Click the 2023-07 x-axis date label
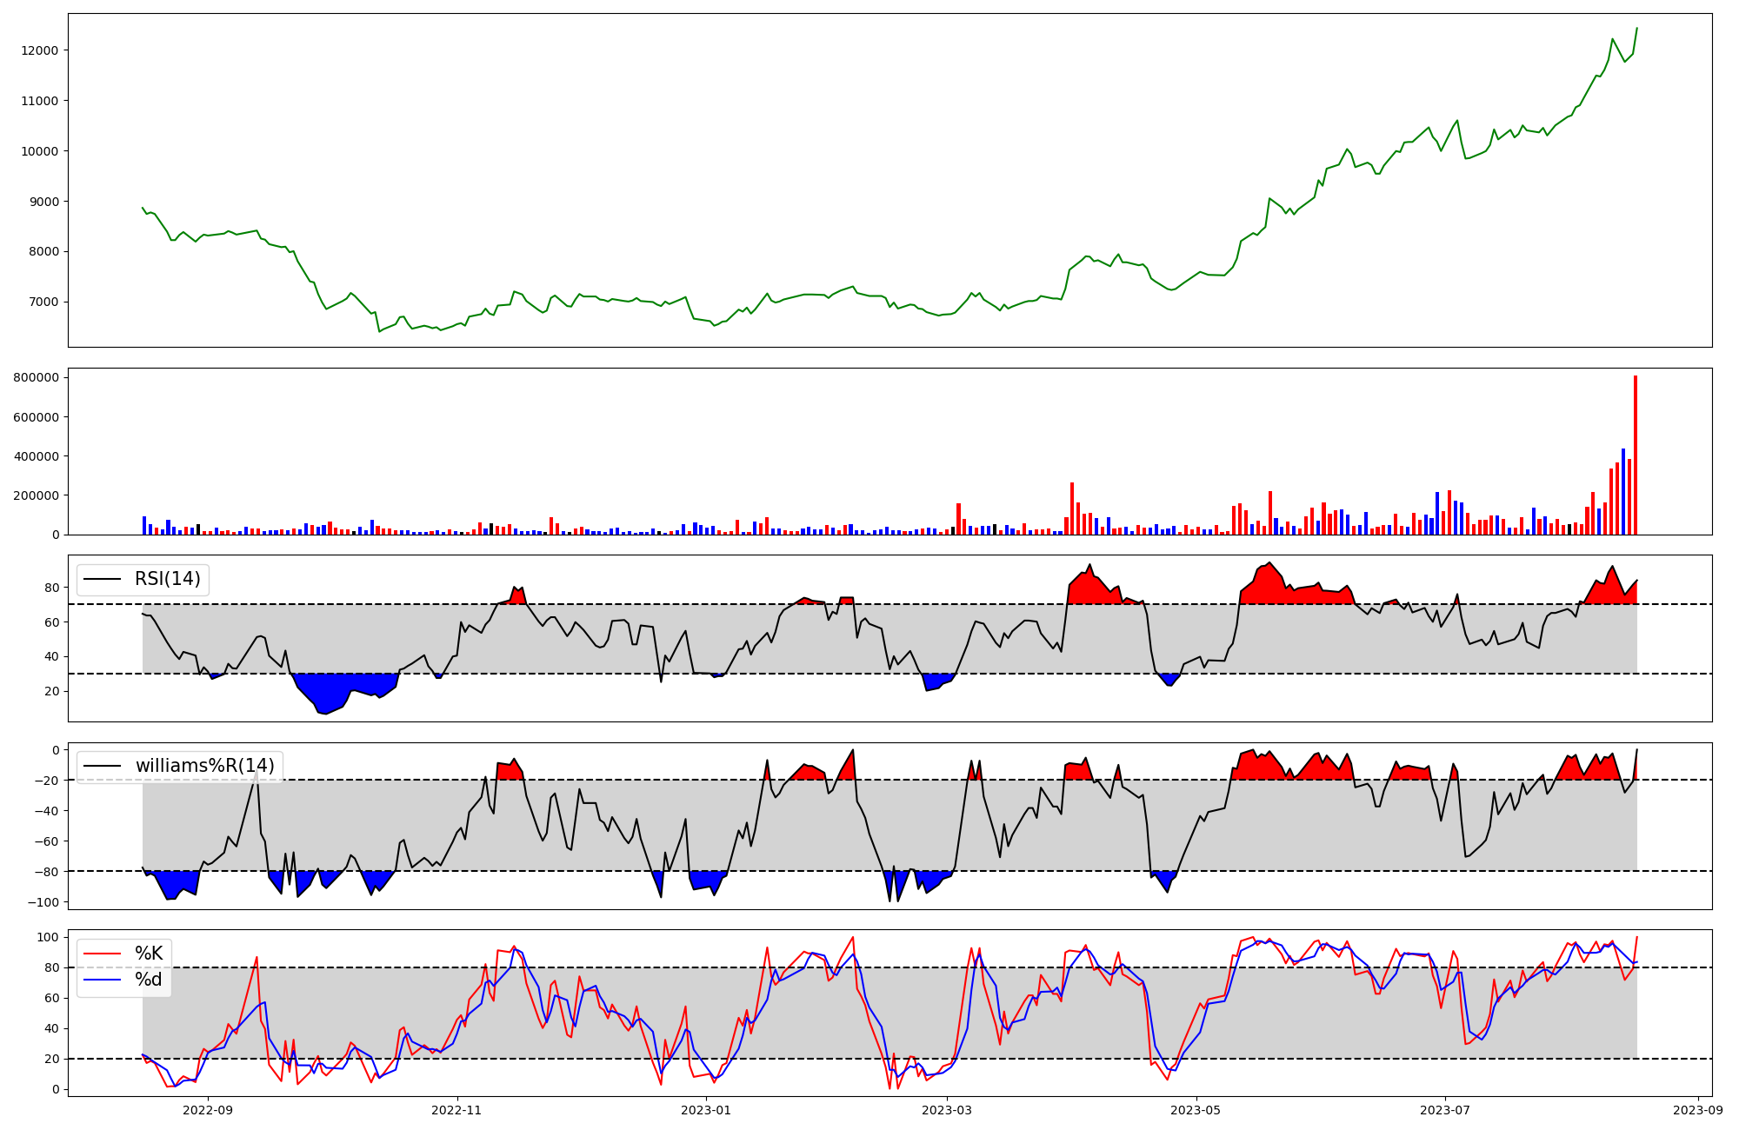The height and width of the screenshot is (1130, 1739). [x=1445, y=1110]
